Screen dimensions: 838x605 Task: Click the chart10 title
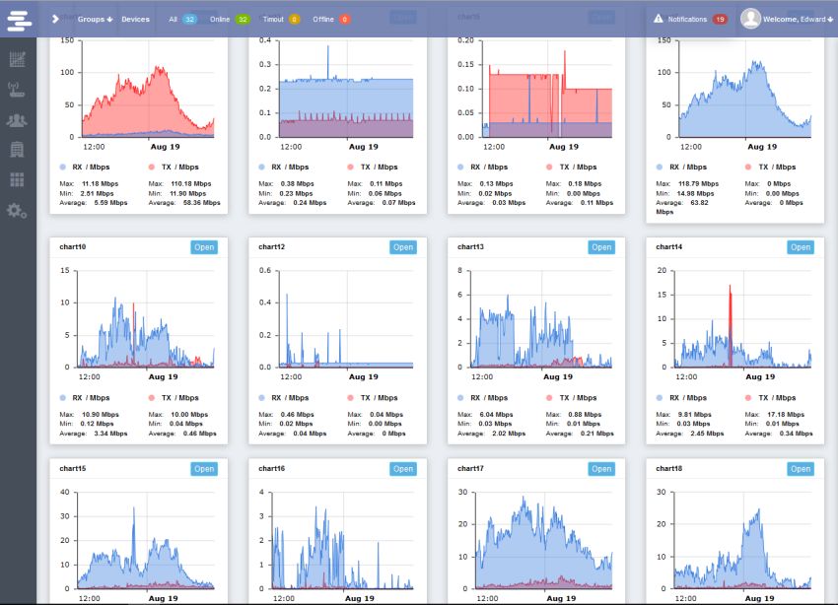(x=73, y=246)
